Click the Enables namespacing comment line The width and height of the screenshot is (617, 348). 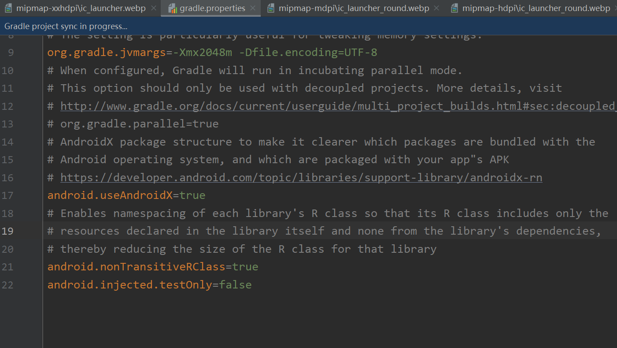coord(328,213)
